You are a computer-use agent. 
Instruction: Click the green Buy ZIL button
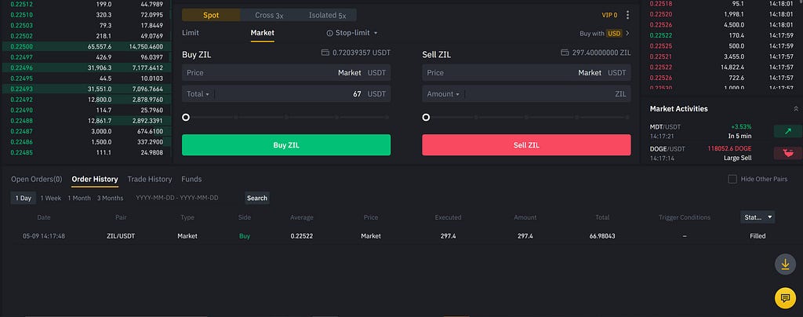[x=286, y=145]
